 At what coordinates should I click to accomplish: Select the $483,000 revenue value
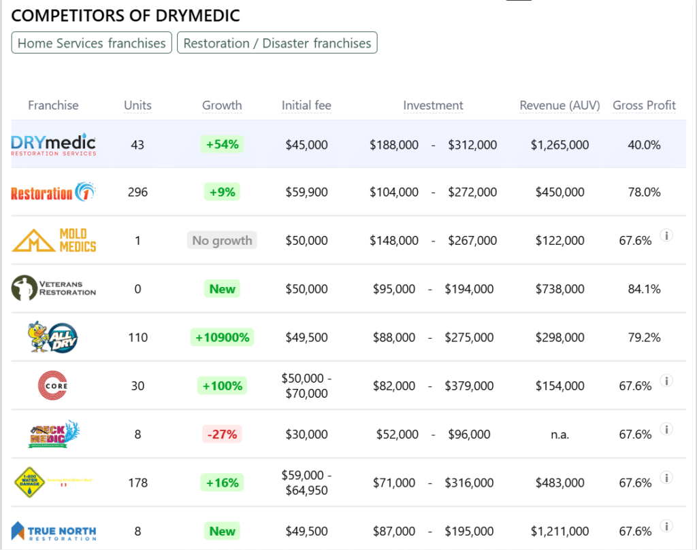point(560,483)
